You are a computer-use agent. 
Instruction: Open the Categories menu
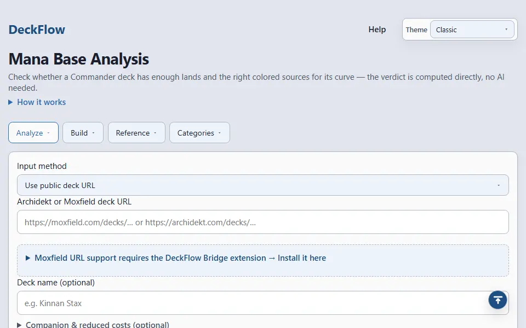click(x=199, y=132)
